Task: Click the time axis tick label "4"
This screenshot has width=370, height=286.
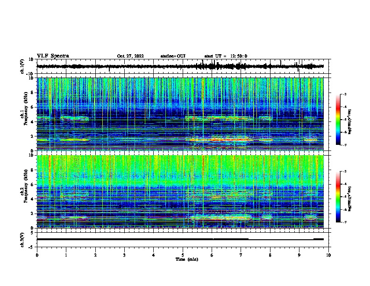Action: 153,255
